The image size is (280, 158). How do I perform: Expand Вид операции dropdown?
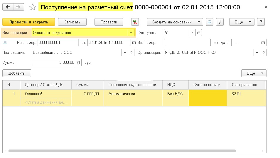pos(131,33)
